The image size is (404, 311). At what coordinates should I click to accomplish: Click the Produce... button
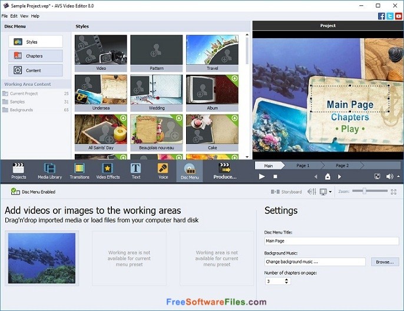225,171
